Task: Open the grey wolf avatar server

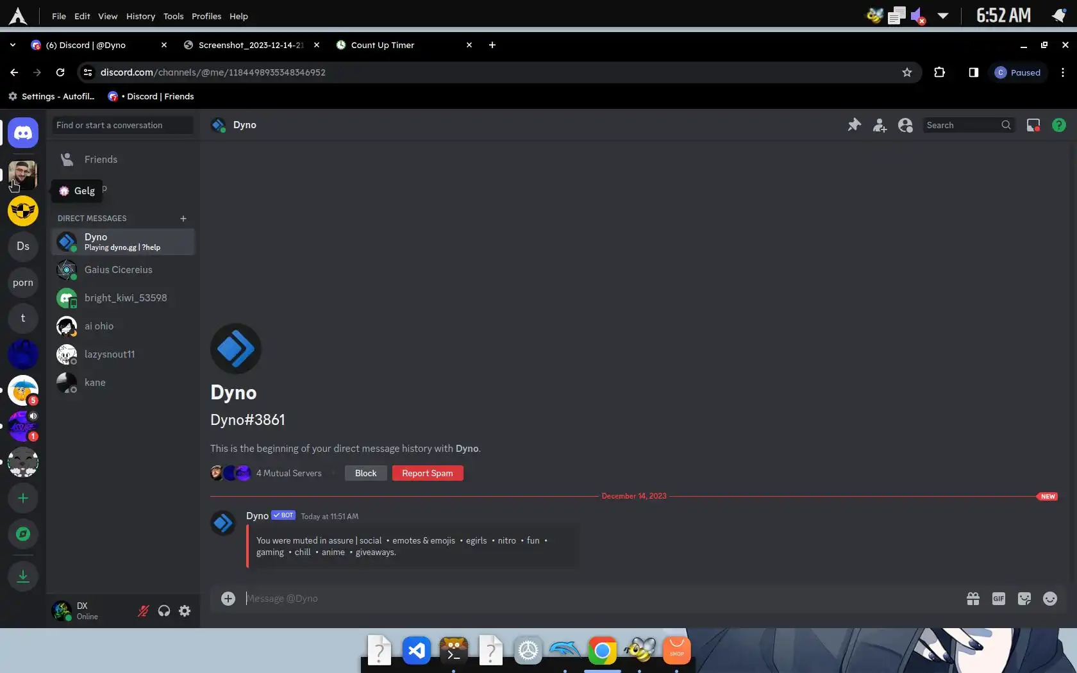Action: click(x=23, y=462)
